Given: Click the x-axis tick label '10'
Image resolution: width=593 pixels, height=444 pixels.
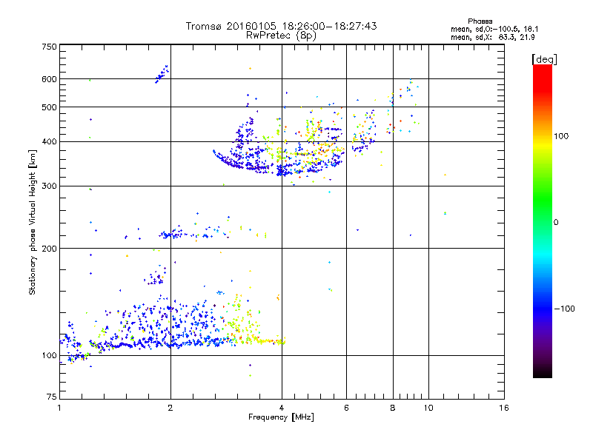Looking at the screenshot, I should coord(428,408).
